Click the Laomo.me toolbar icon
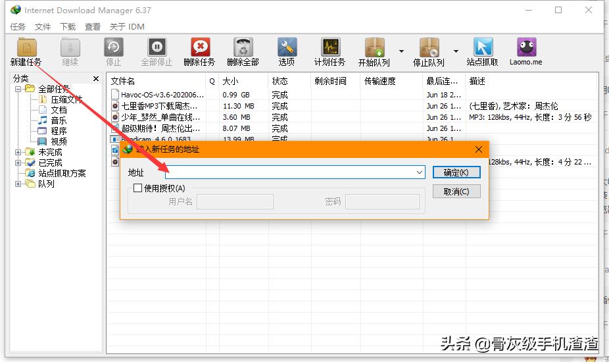609x362 pixels. pos(526,47)
